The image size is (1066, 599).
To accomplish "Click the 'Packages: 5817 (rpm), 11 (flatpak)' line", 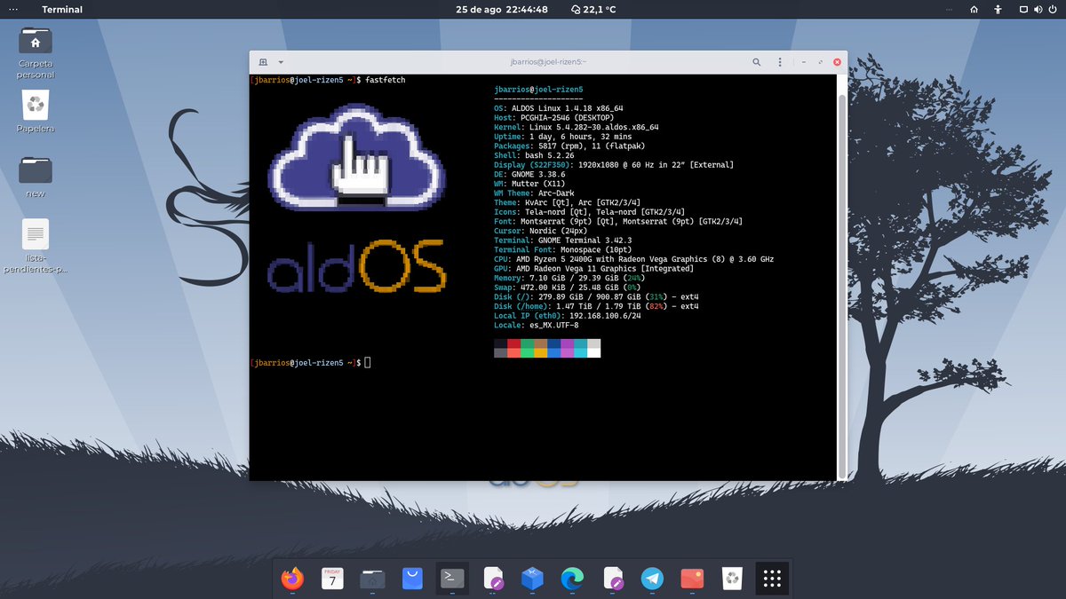I will [x=571, y=146].
